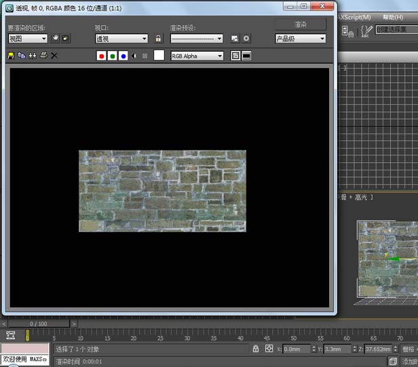Viewport: 418px width, 367px height.
Task: Toggle the red channel display
Action: 102,56
